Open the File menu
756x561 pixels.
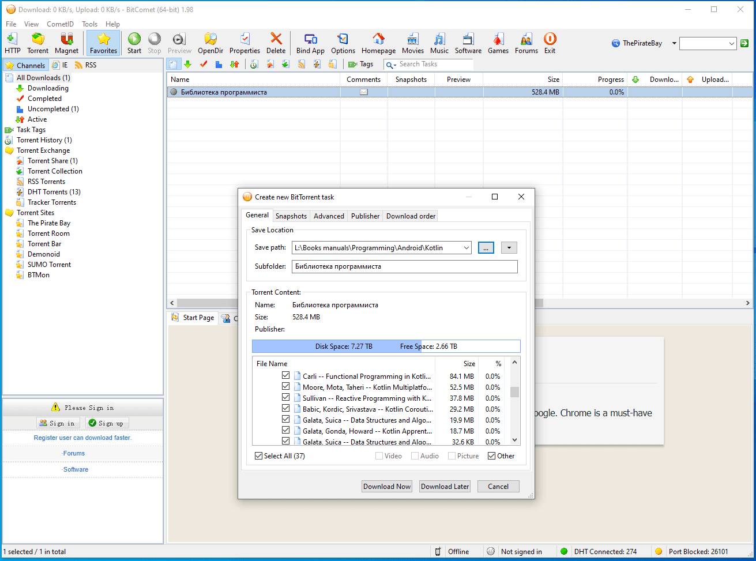click(x=11, y=24)
